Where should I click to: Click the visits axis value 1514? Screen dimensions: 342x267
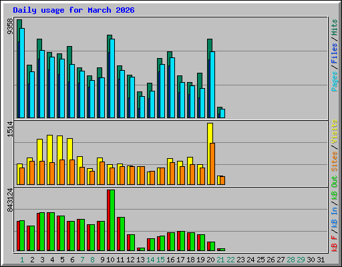pyautogui.click(x=10, y=129)
